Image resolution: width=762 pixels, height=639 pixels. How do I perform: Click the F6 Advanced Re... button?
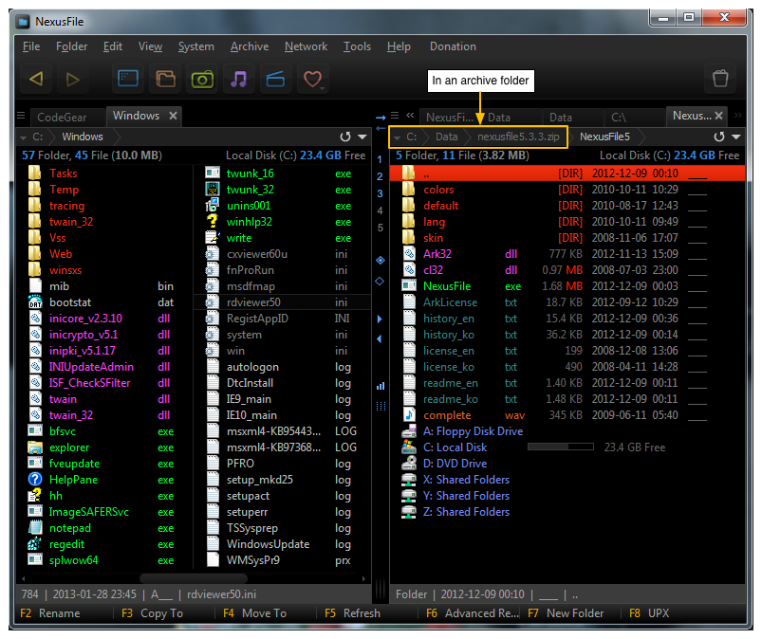click(x=472, y=613)
